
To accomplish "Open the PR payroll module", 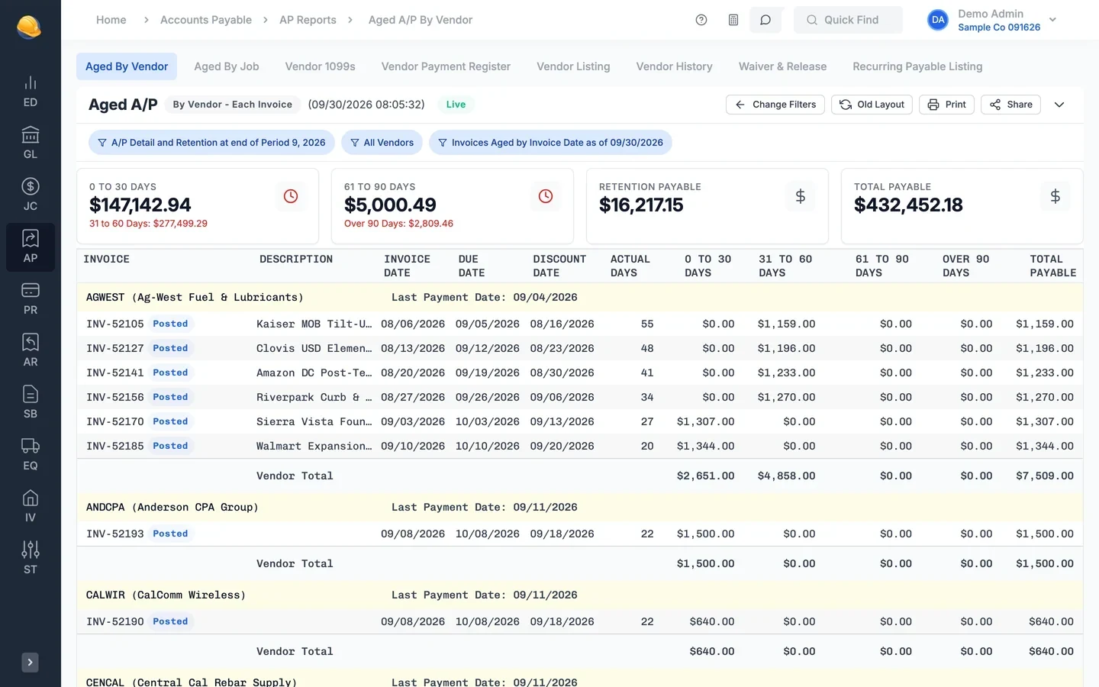I will pos(31,299).
